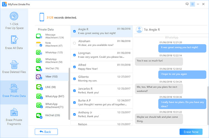Uncheck the Longman conversation checkbox
209x138 pixels.
click(74, 55)
